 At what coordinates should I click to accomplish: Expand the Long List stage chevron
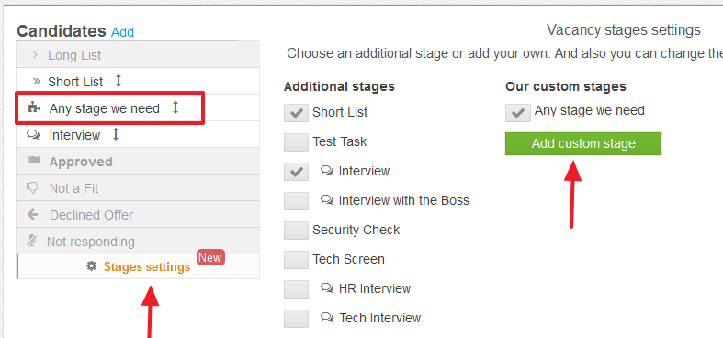[x=35, y=55]
